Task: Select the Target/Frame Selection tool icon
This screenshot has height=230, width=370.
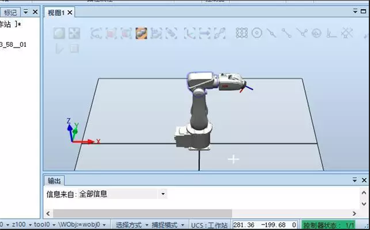Action: (x=189, y=33)
